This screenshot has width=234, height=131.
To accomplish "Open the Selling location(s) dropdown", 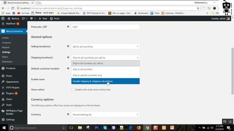I will click(x=105, y=47).
